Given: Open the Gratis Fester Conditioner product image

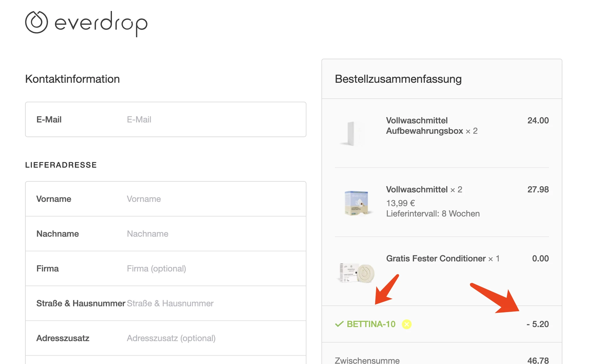Looking at the screenshot, I should point(357,272).
